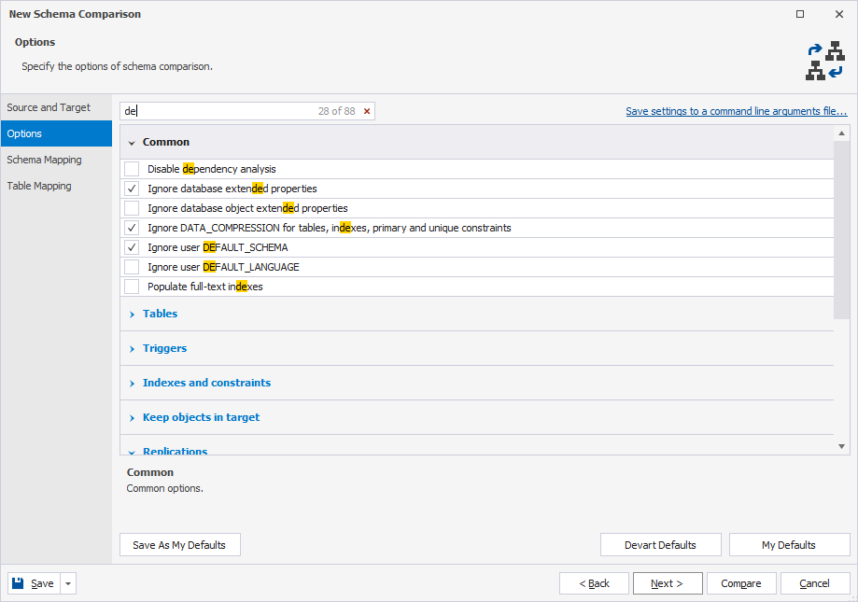Expand Indexes and constraints section
Image resolution: width=858 pixels, height=602 pixels.
[132, 384]
